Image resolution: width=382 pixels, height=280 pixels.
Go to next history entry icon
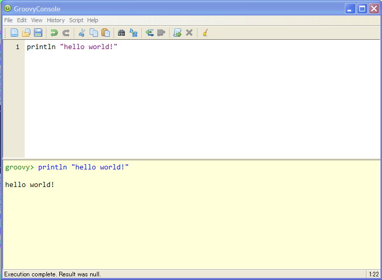pos(161,33)
